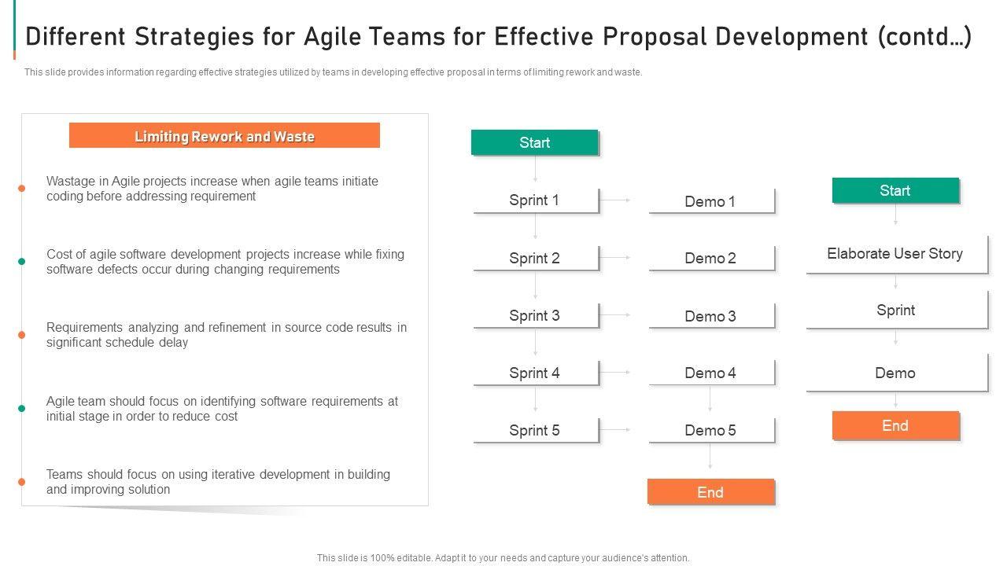Click the End box below the unnumbered Demo box
Screen dimensions: 1007x566
(895, 425)
